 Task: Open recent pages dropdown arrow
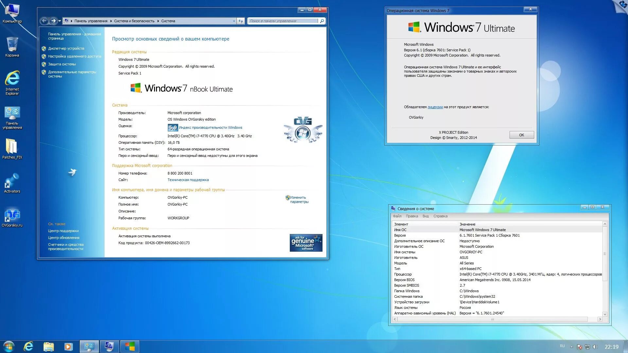60,21
